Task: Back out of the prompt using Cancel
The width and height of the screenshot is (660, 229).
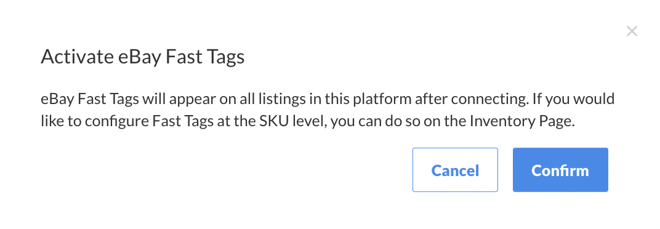Action: pos(455,170)
